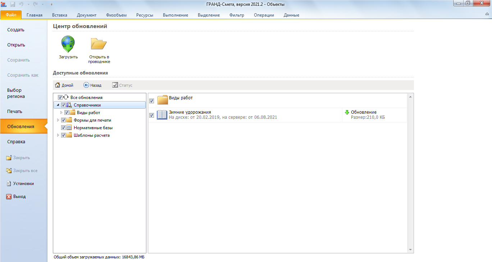This screenshot has width=492, height=262.
Task: Expand the Шаблоны расчета tree node
Action: click(x=58, y=135)
